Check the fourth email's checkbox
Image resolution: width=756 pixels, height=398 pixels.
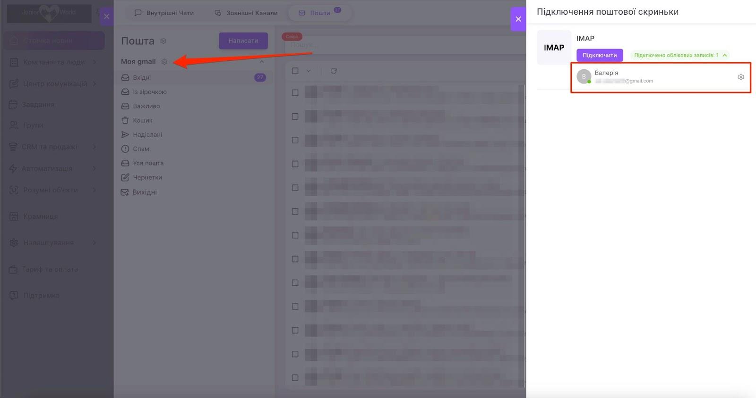[295, 164]
